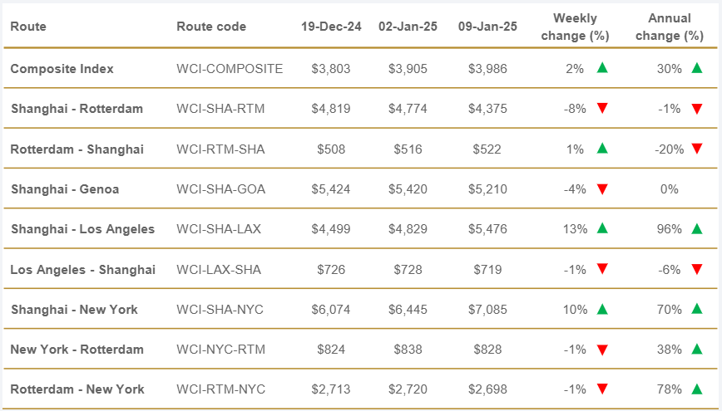Click the 09-Jan-25 column header
722x411 pixels.
pyautogui.click(x=487, y=27)
